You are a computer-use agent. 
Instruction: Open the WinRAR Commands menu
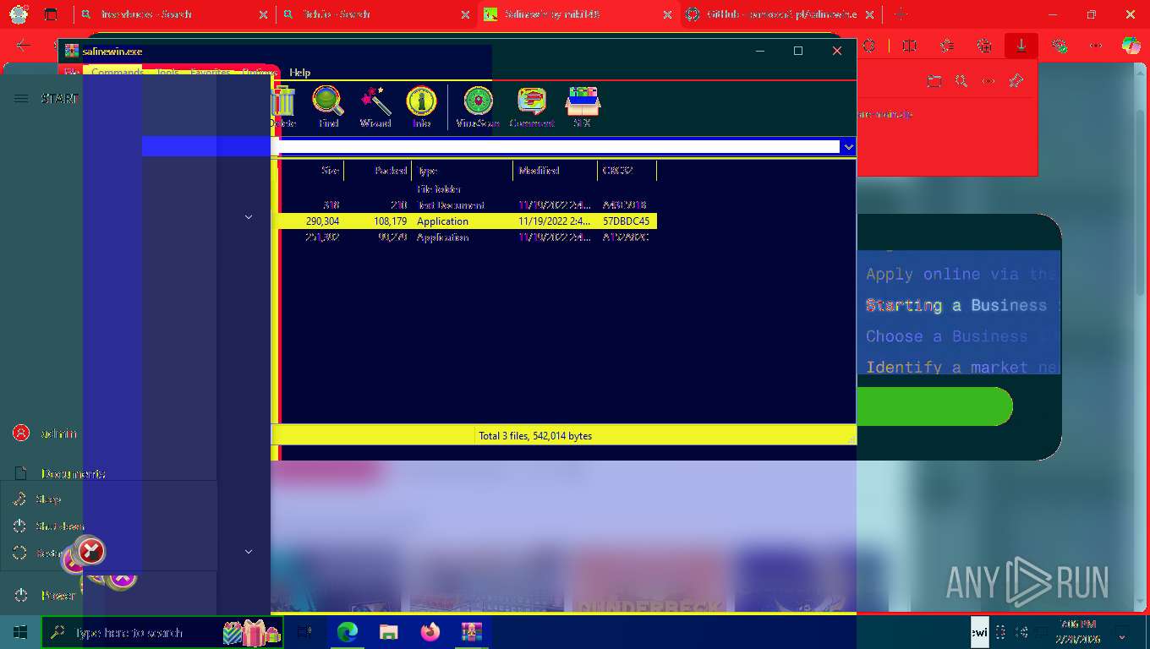118,73
